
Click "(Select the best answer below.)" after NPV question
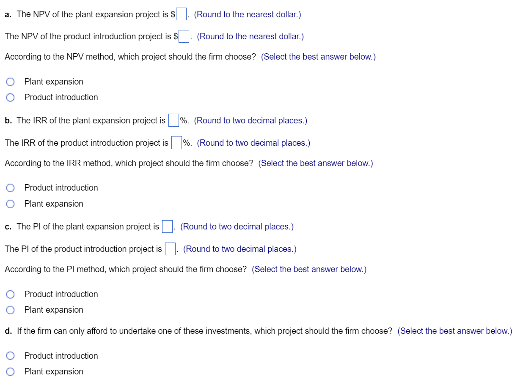tap(318, 56)
